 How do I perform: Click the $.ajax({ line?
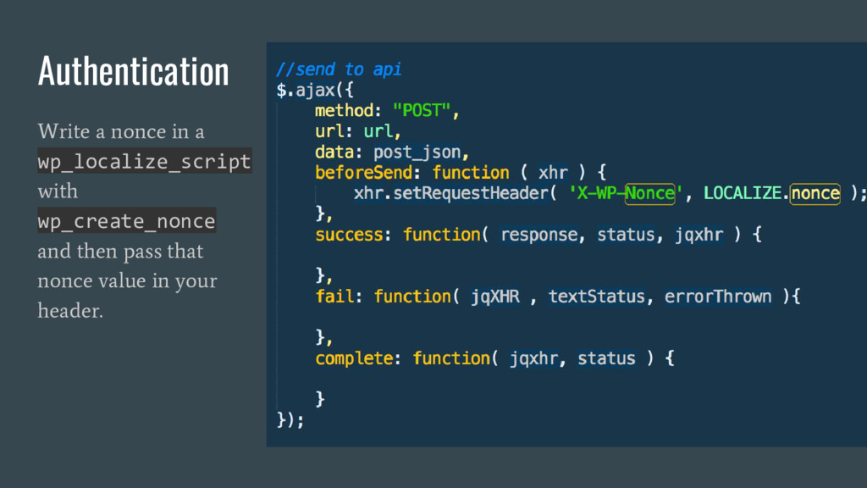(x=315, y=90)
